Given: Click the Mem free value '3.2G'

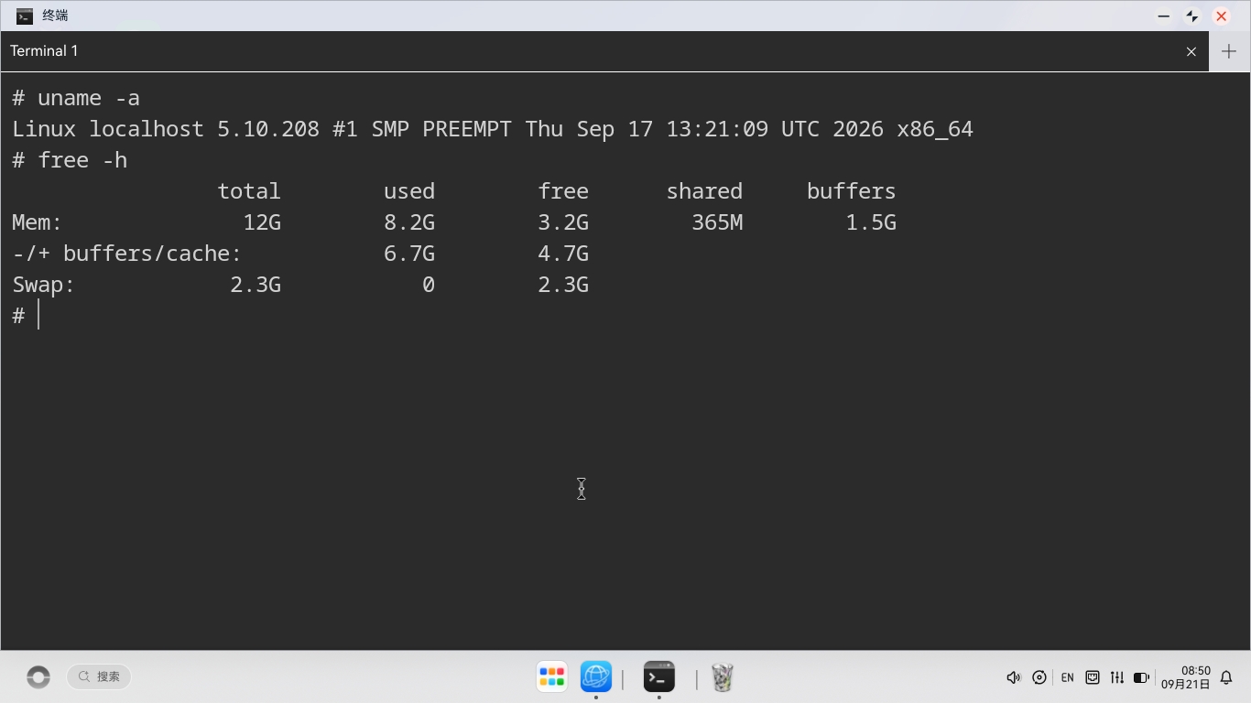Looking at the screenshot, I should click(563, 222).
